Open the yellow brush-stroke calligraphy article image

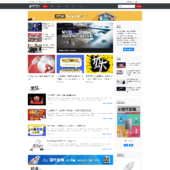[x=100, y=64]
